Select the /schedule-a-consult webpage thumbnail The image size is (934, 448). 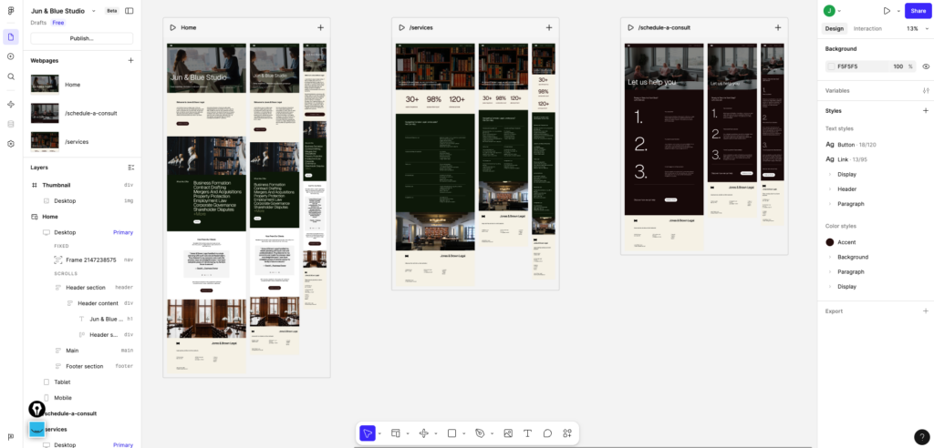point(45,113)
